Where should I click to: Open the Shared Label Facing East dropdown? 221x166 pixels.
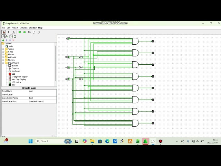tap(43, 98)
